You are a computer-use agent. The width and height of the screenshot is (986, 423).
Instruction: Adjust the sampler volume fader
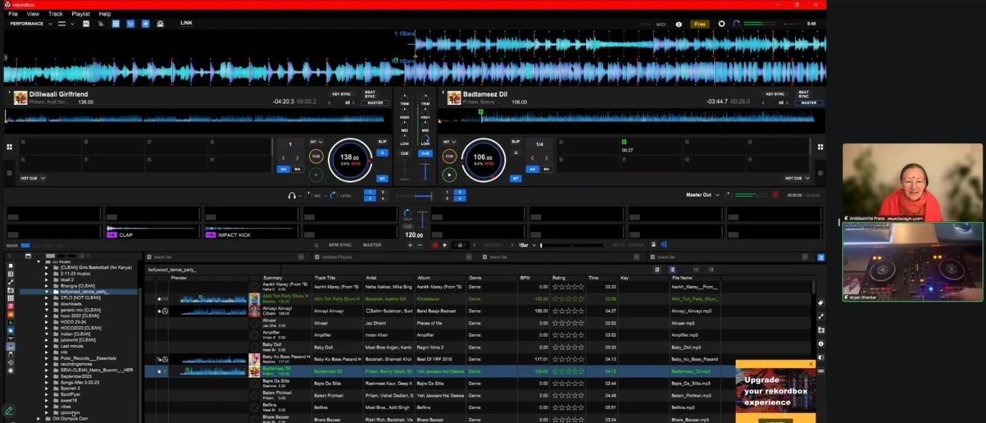[x=423, y=219]
